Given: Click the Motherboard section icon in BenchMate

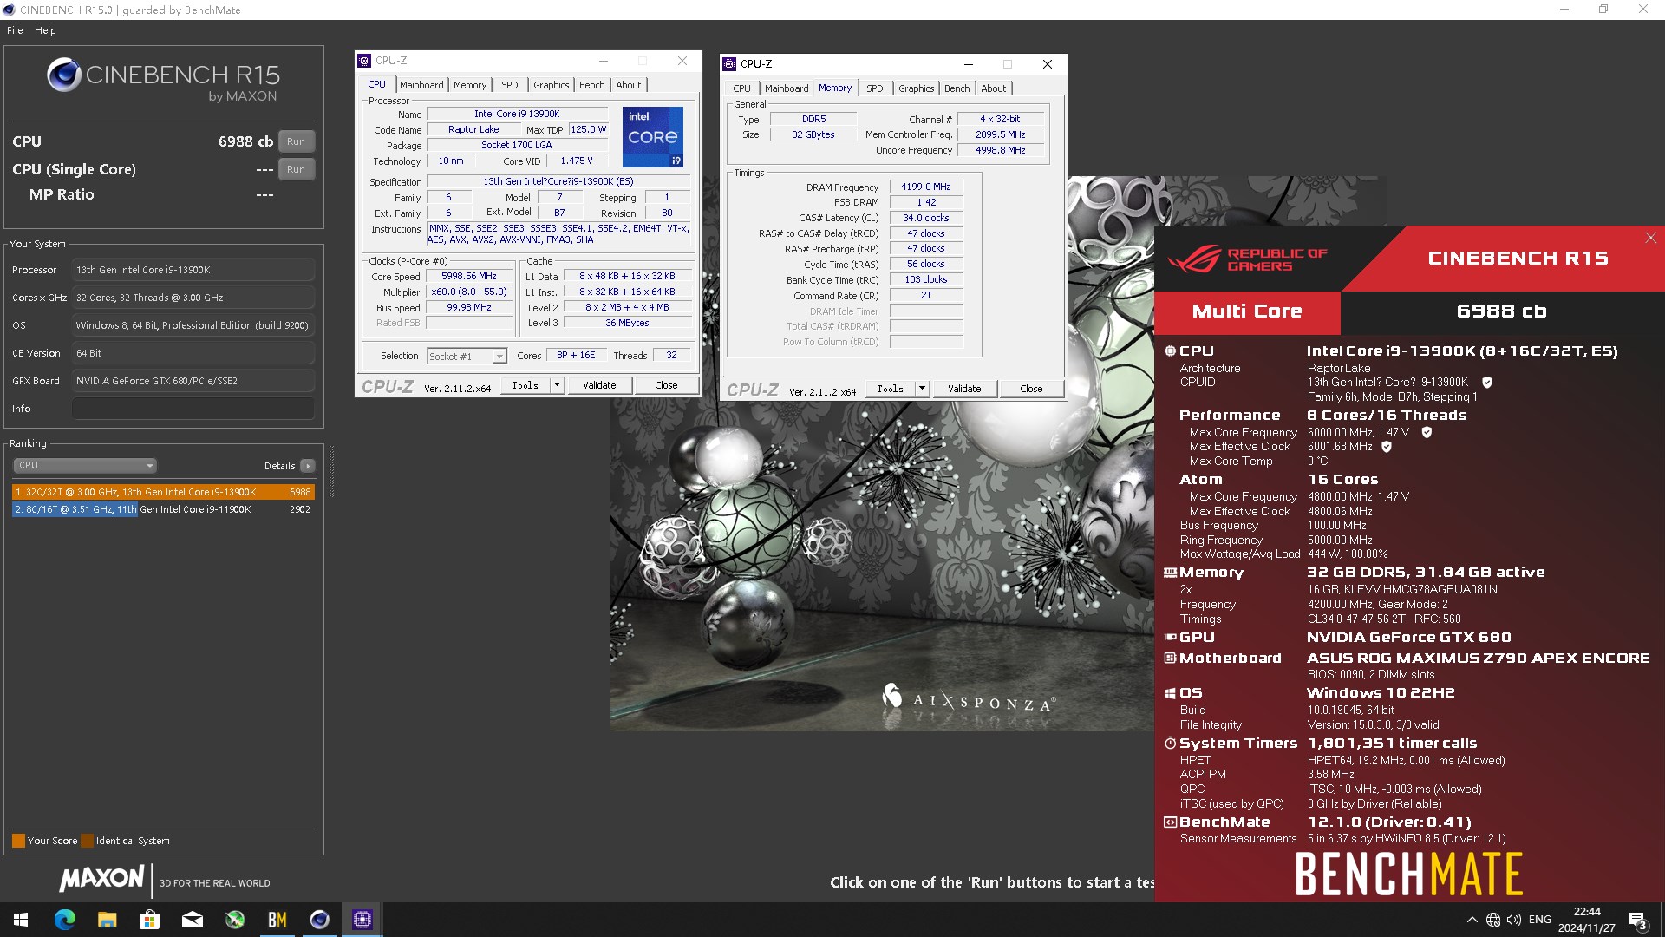Looking at the screenshot, I should 1170,659.
